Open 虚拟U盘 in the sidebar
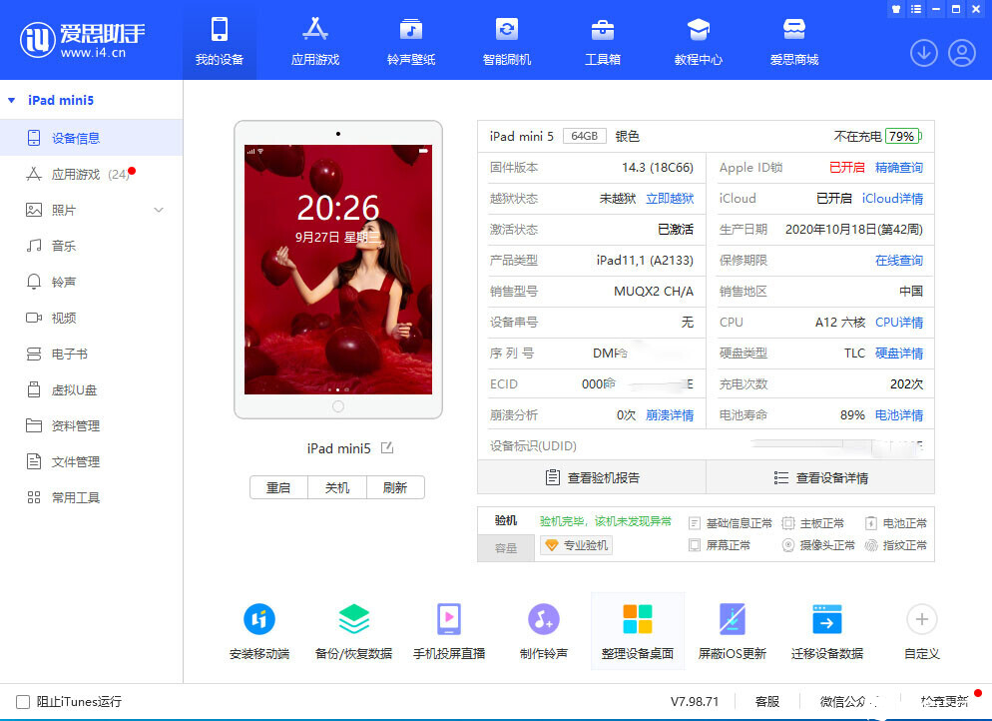 point(91,389)
